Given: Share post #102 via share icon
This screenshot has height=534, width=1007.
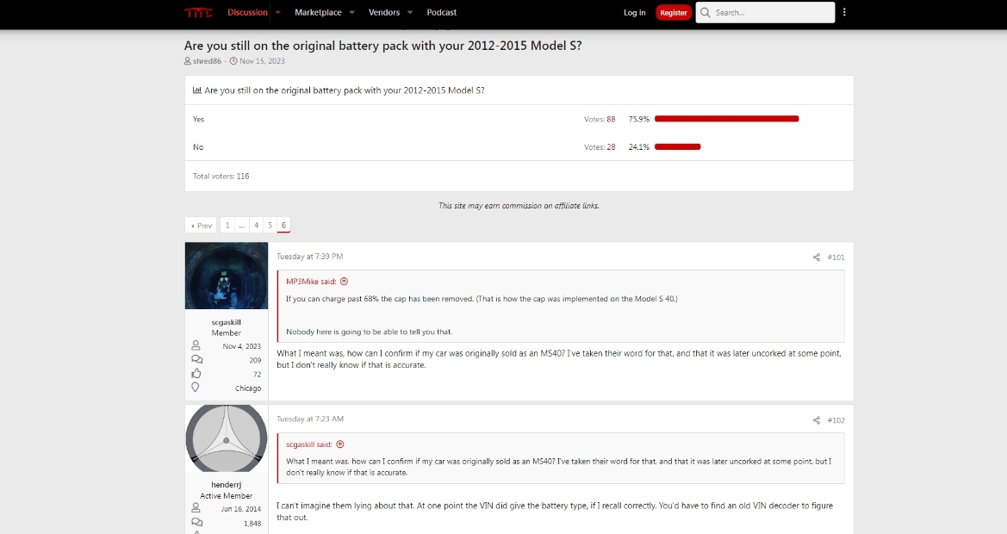Looking at the screenshot, I should tap(817, 420).
